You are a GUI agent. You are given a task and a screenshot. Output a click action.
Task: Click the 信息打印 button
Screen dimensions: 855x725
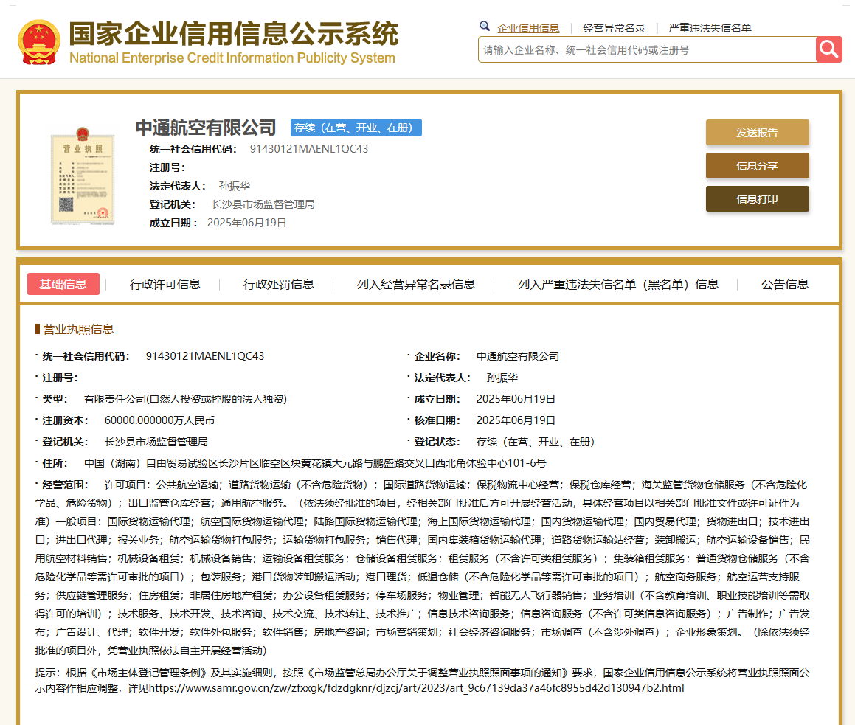[x=757, y=198]
